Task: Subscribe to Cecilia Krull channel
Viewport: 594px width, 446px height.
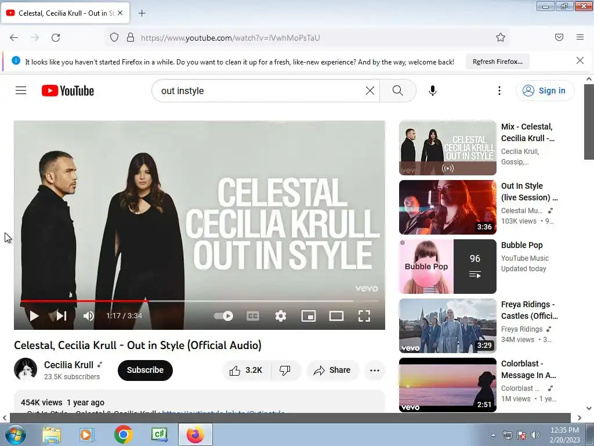Action: 145,370
